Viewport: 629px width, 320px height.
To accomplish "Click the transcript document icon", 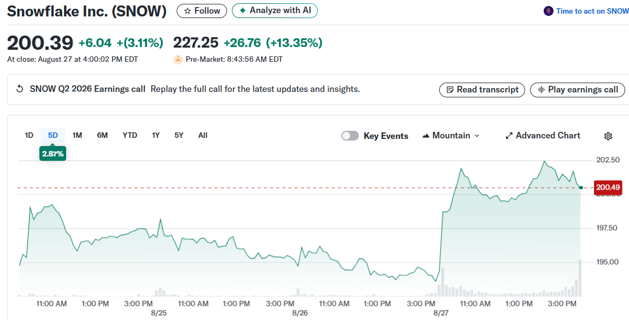I will coord(450,89).
